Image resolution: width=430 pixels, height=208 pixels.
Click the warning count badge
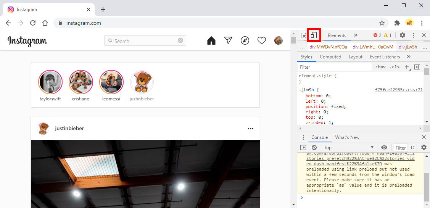click(388, 35)
